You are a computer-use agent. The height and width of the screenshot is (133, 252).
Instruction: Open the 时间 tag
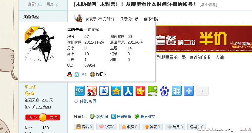pyautogui.click(x=93, y=101)
